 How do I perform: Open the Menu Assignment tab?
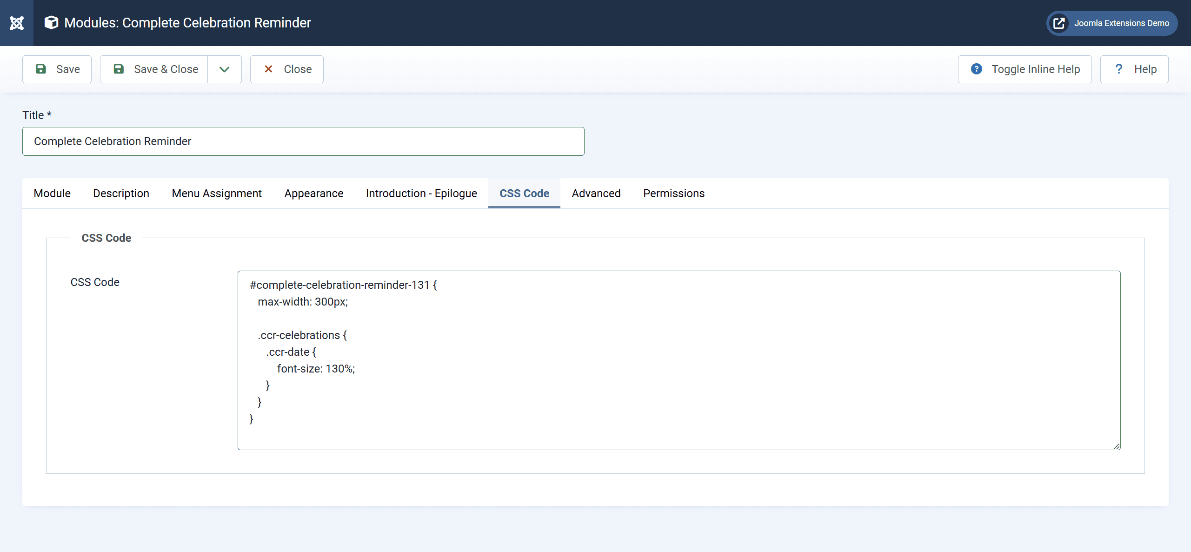(217, 193)
